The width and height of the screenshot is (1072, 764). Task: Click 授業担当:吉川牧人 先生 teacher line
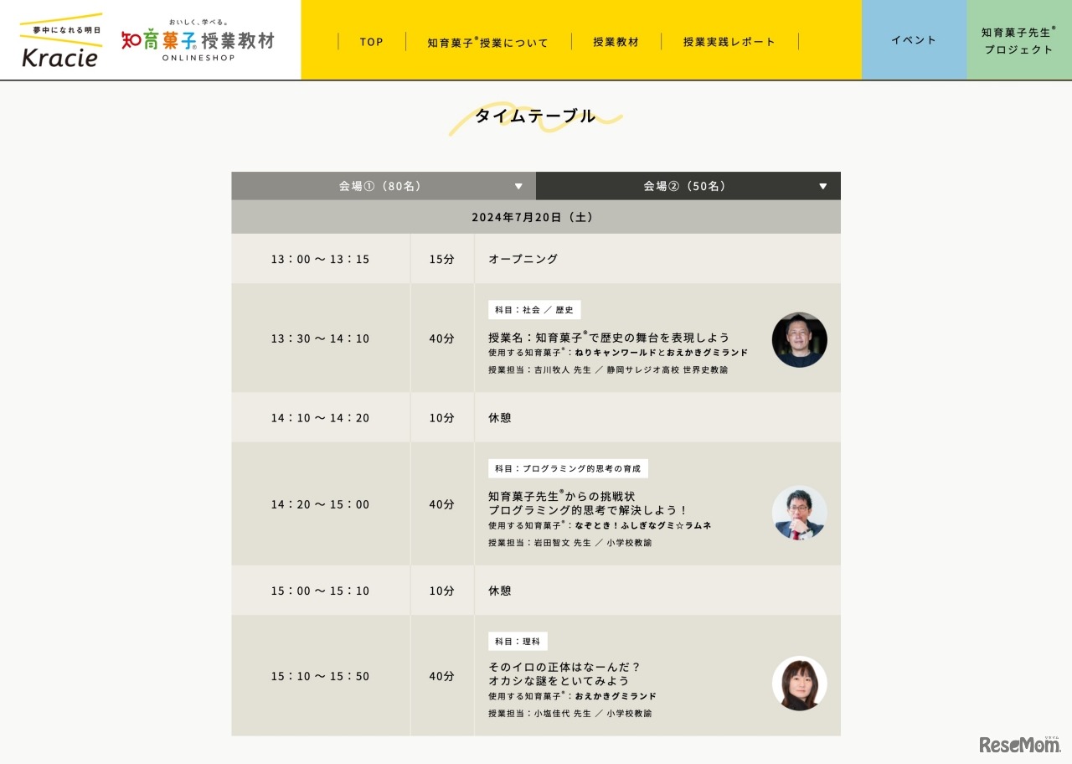(608, 369)
